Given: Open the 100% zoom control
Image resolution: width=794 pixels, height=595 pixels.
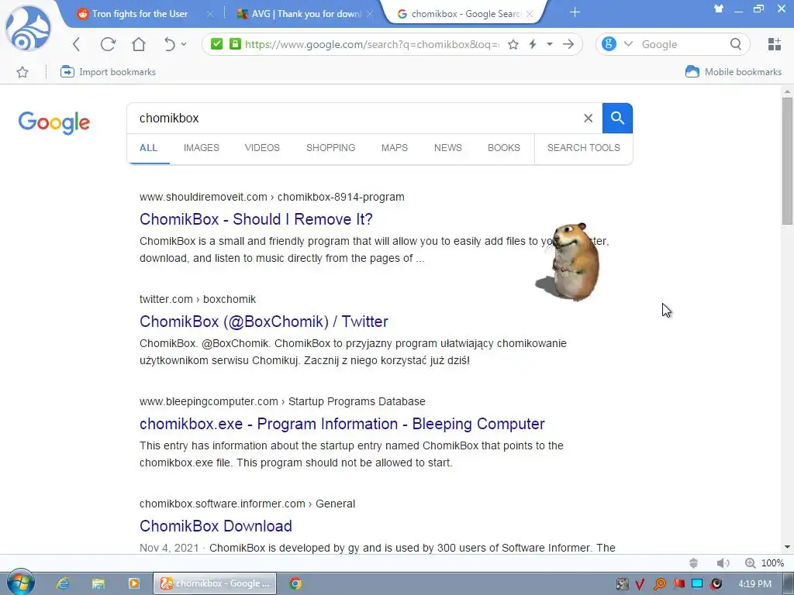Looking at the screenshot, I should tap(765, 562).
